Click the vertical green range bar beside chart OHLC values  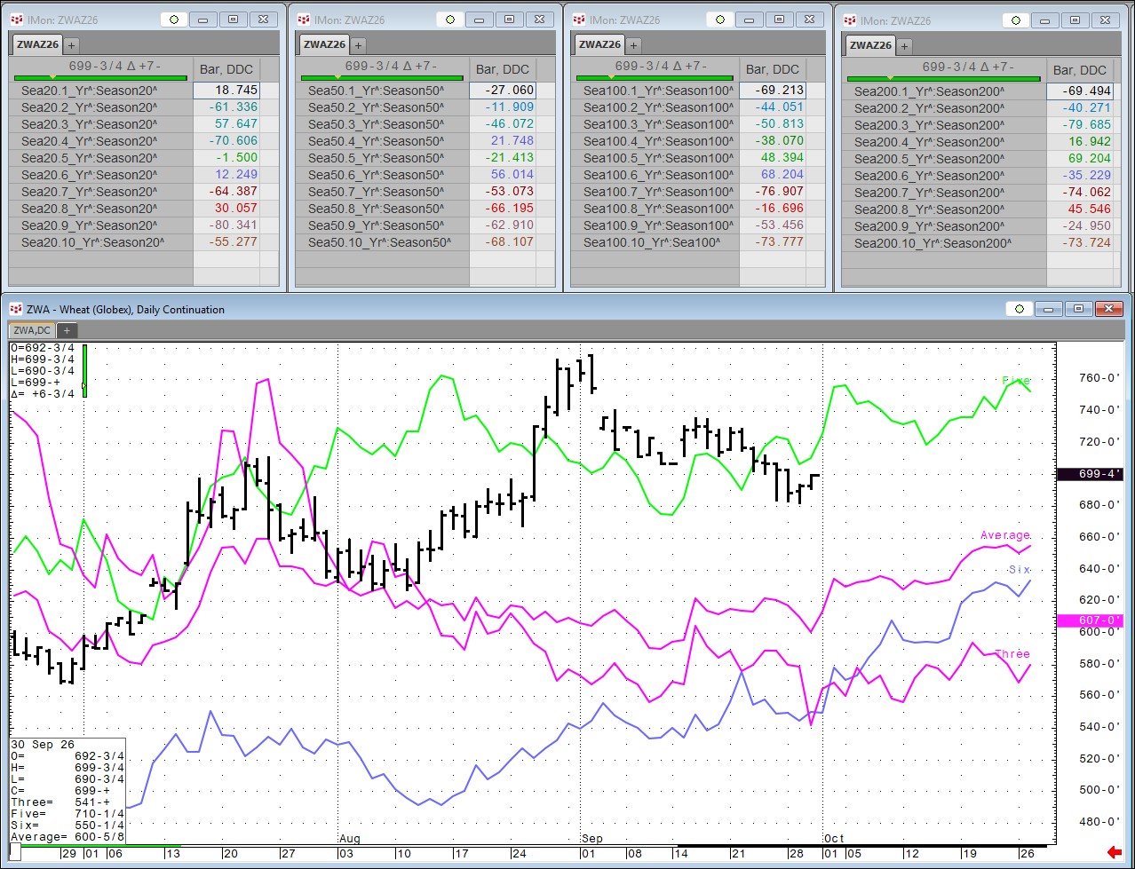[84, 370]
